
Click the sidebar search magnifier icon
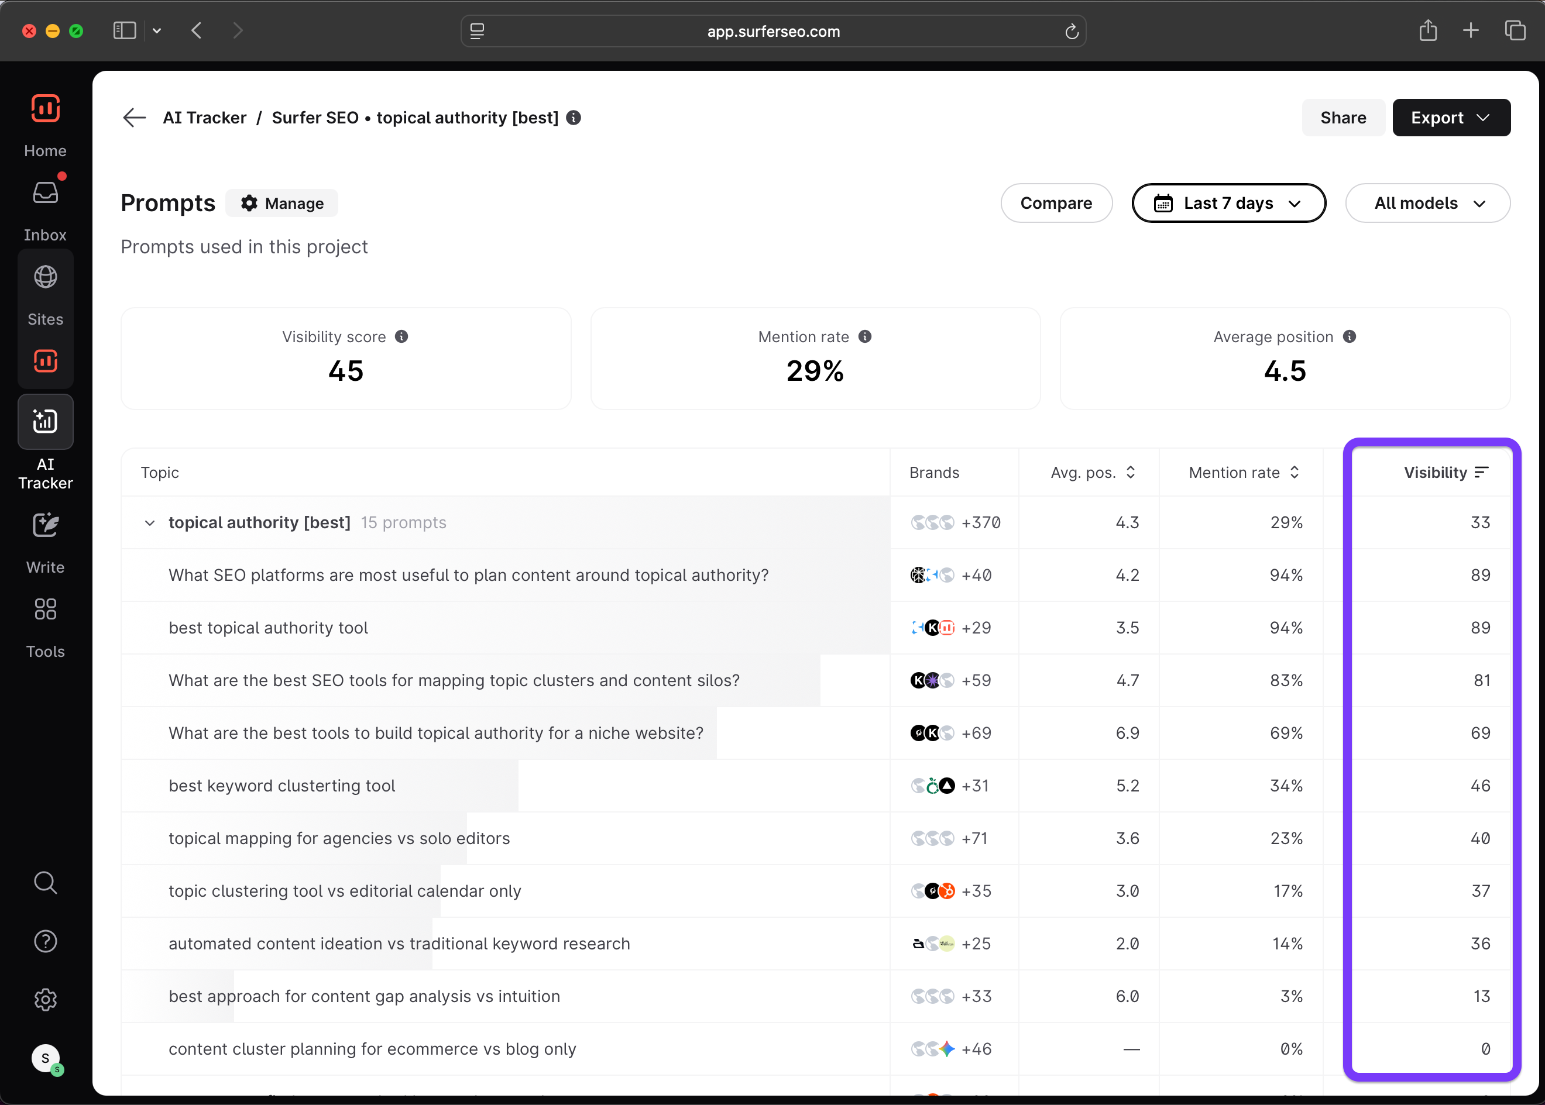45,883
